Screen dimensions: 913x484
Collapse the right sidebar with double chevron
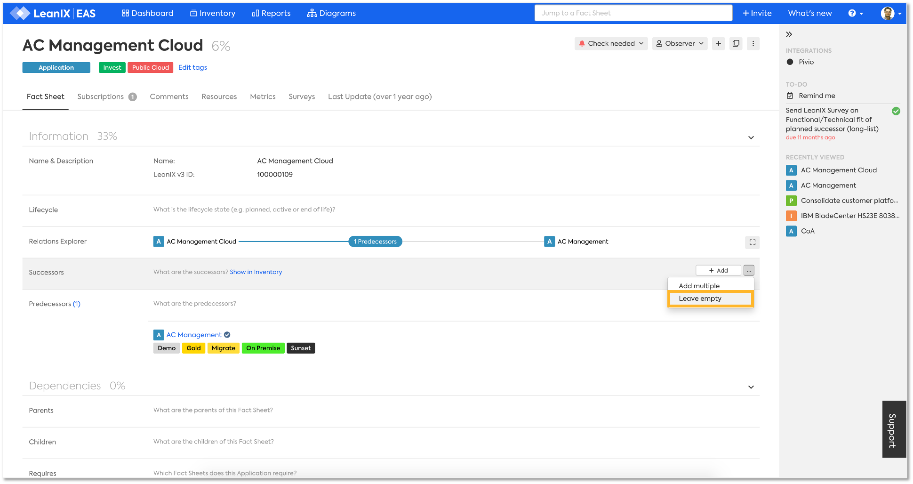(x=789, y=34)
